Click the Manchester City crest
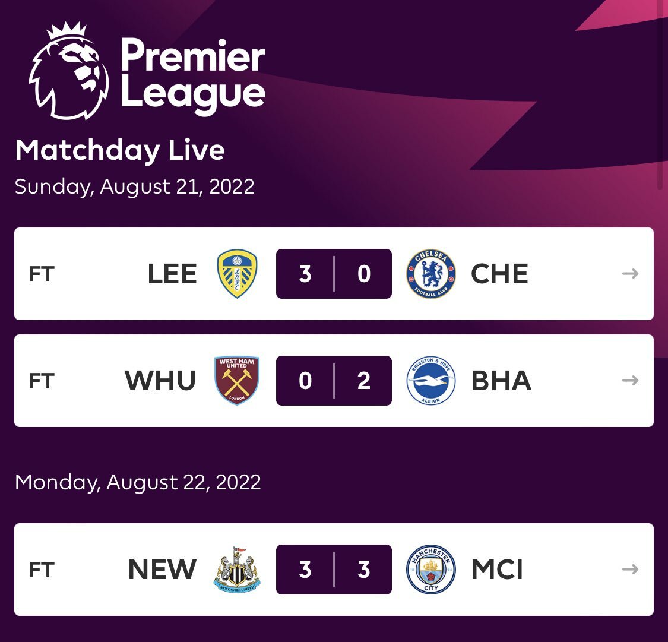This screenshot has height=642, width=668. [x=430, y=570]
